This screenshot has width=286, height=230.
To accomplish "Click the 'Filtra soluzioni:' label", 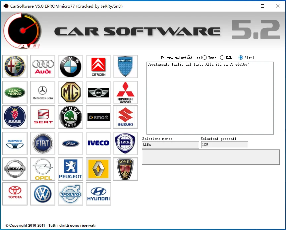I will point(178,58).
